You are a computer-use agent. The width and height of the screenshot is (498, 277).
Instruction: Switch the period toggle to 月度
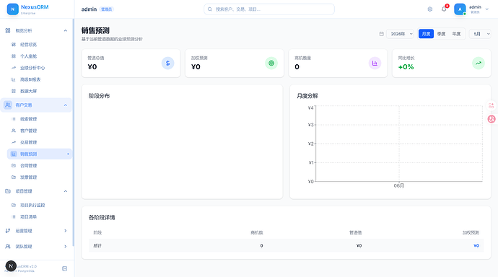click(x=426, y=34)
